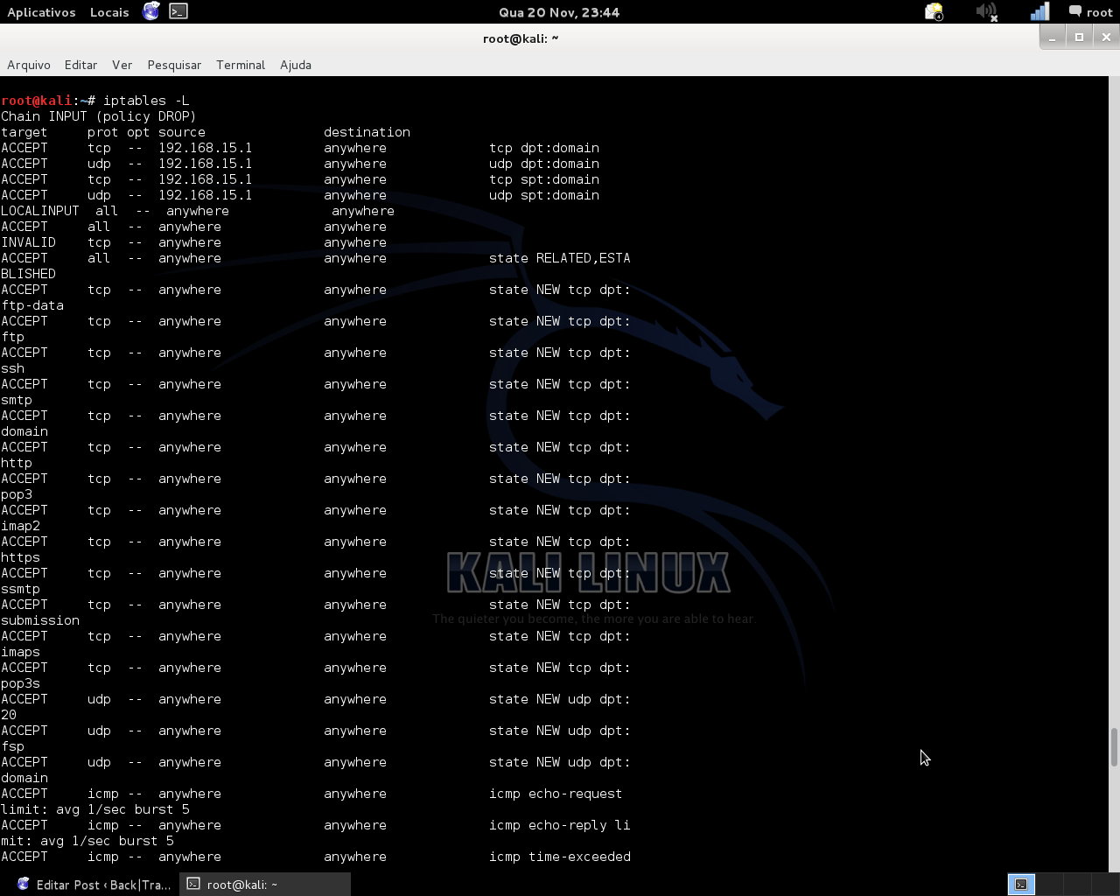Click the 'pop3s' port text
The width and height of the screenshot is (1120, 896).
pyautogui.click(x=20, y=683)
